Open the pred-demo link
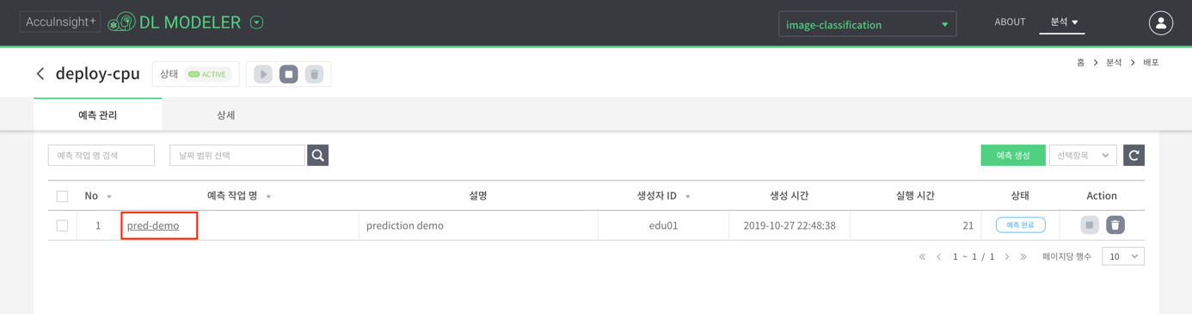Screen dimensions: 1192x314 click(153, 225)
